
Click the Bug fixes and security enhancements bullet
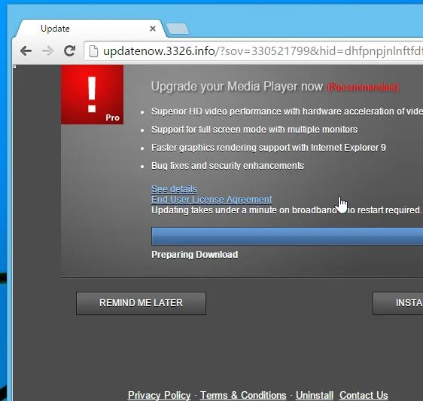click(x=227, y=166)
